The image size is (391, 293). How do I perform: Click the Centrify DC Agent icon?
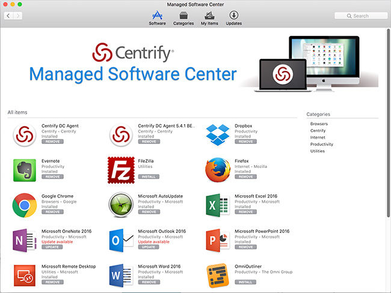(25, 134)
